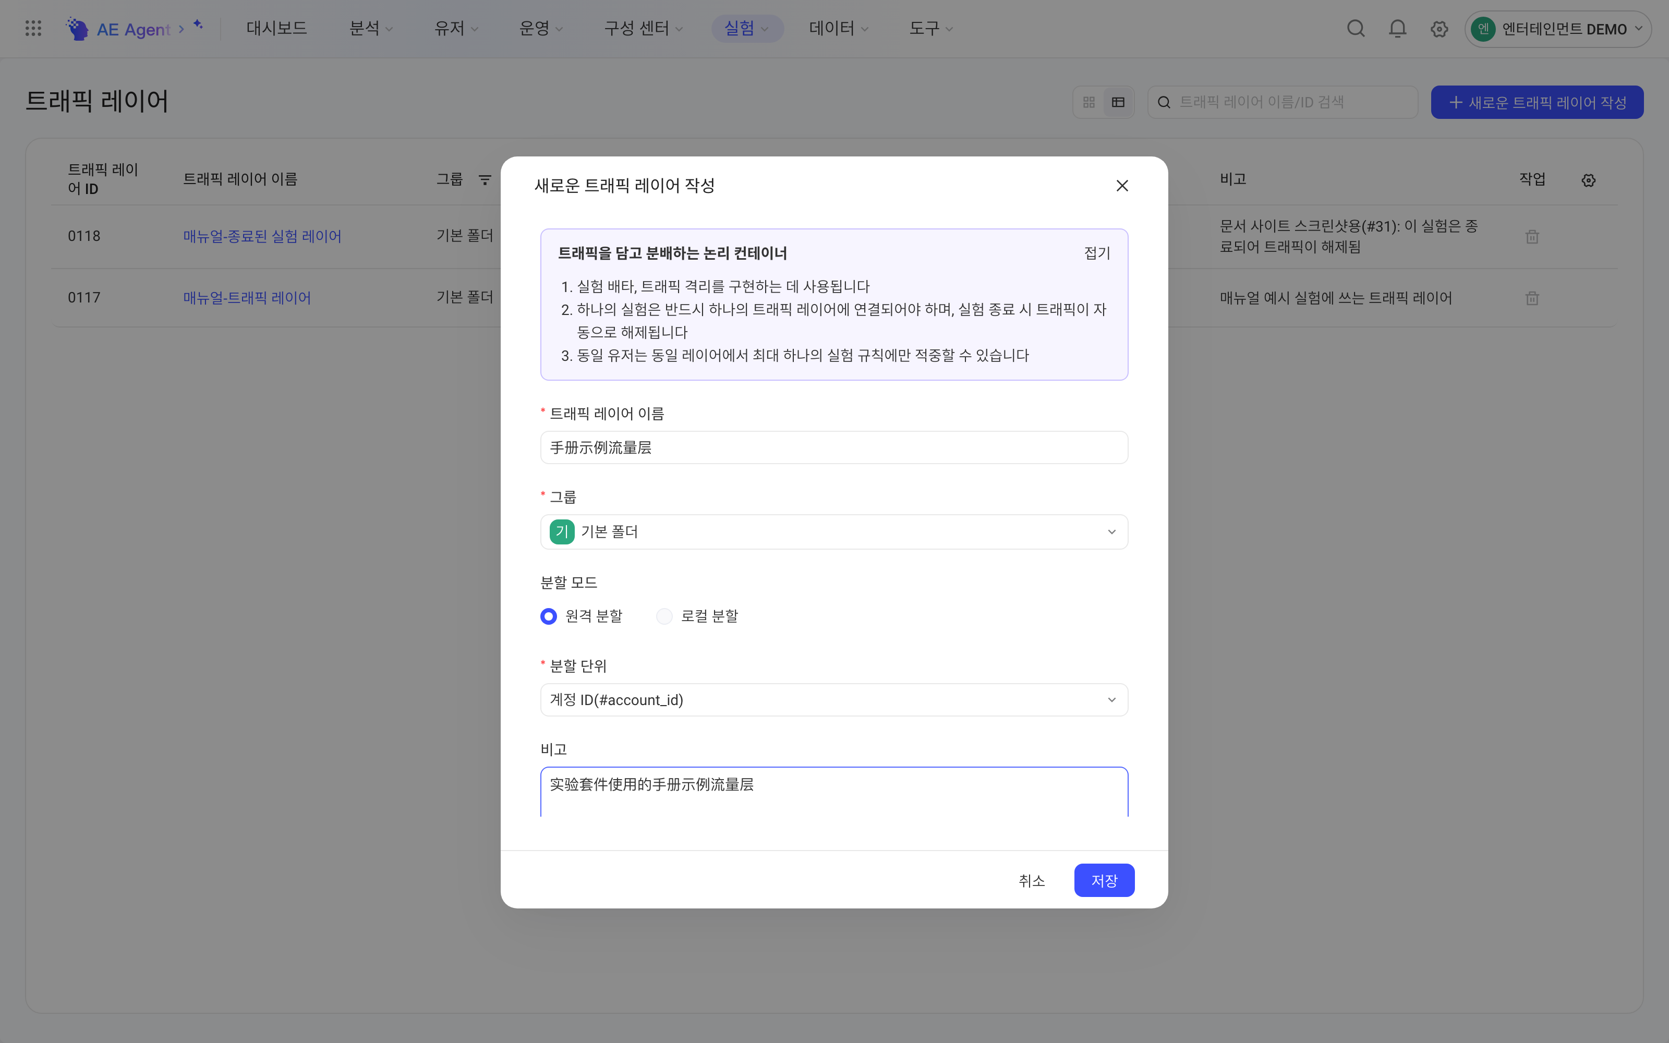The height and width of the screenshot is (1043, 1669).
Task: Click the 트래픽 레이어 이름 input field
Action: [834, 447]
